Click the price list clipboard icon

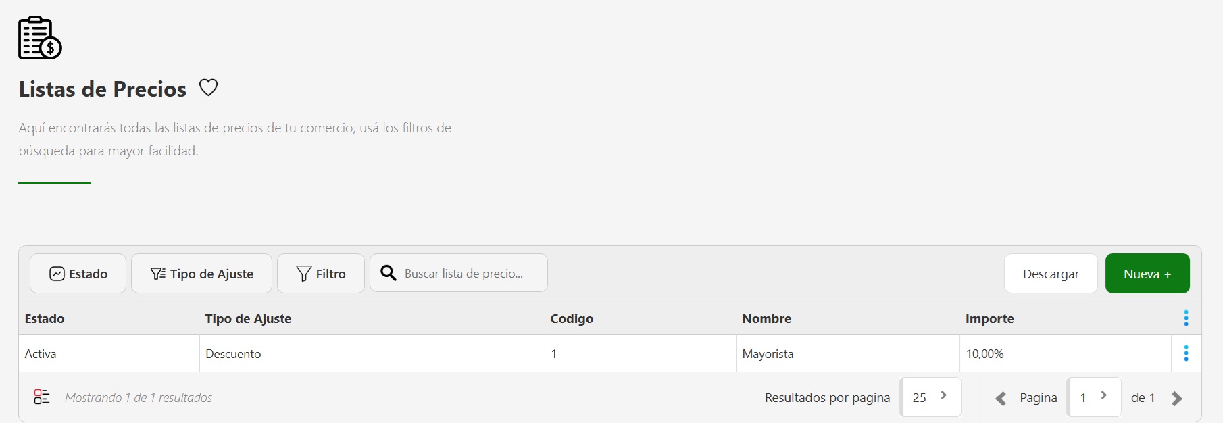click(40, 38)
